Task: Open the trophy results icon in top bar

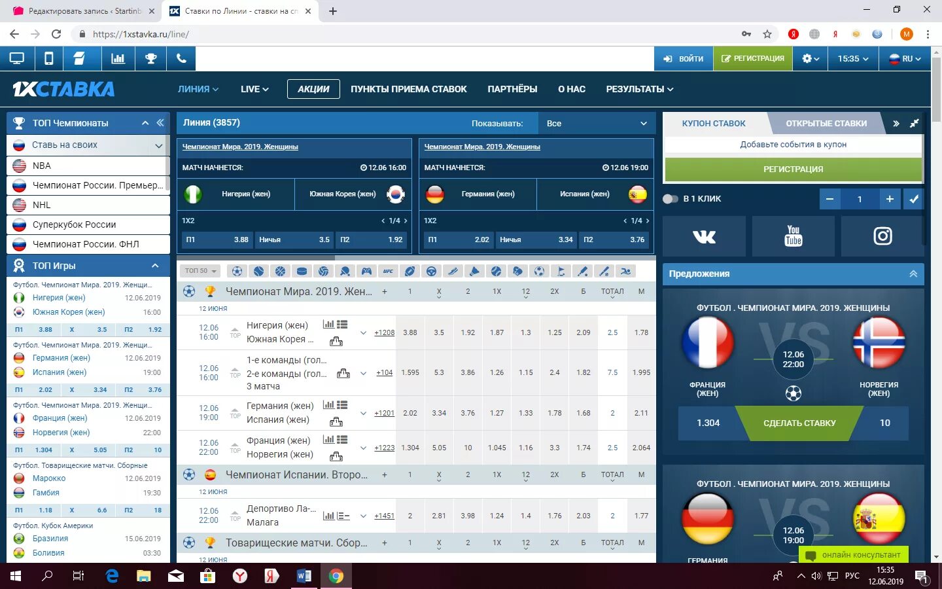Action: (151, 58)
